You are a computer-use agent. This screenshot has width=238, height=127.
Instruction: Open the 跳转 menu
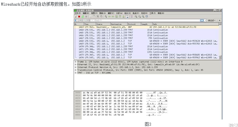pos(103,13)
